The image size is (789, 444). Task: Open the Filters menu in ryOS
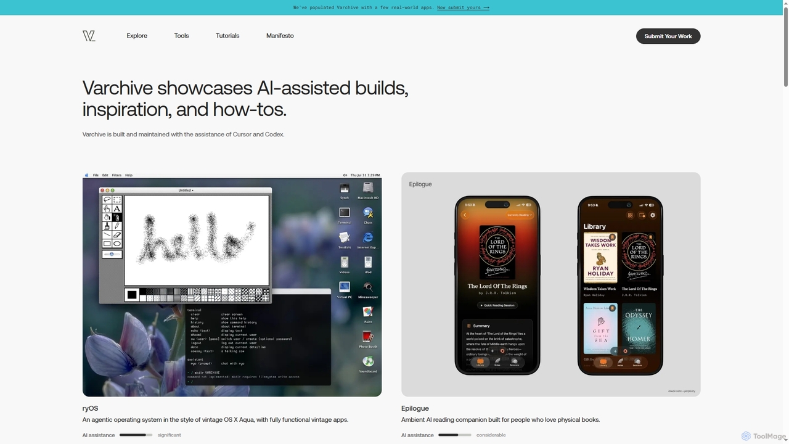(117, 175)
